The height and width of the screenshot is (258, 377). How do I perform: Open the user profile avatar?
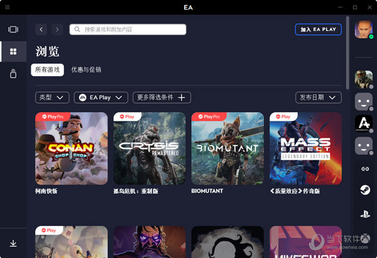(x=364, y=30)
